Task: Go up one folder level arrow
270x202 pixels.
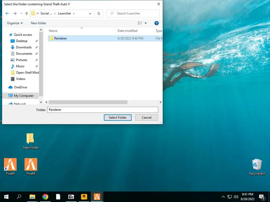Action: (x=27, y=13)
